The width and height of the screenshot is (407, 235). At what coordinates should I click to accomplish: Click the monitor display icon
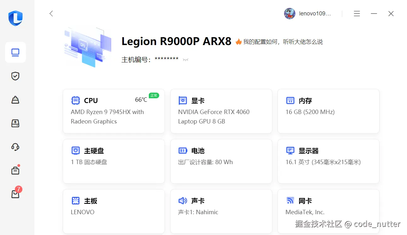click(x=290, y=151)
